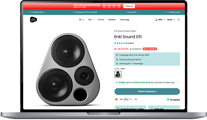The width and height of the screenshot is (207, 120).
Task: Open the Butikker menu item
Action: coord(112,20)
